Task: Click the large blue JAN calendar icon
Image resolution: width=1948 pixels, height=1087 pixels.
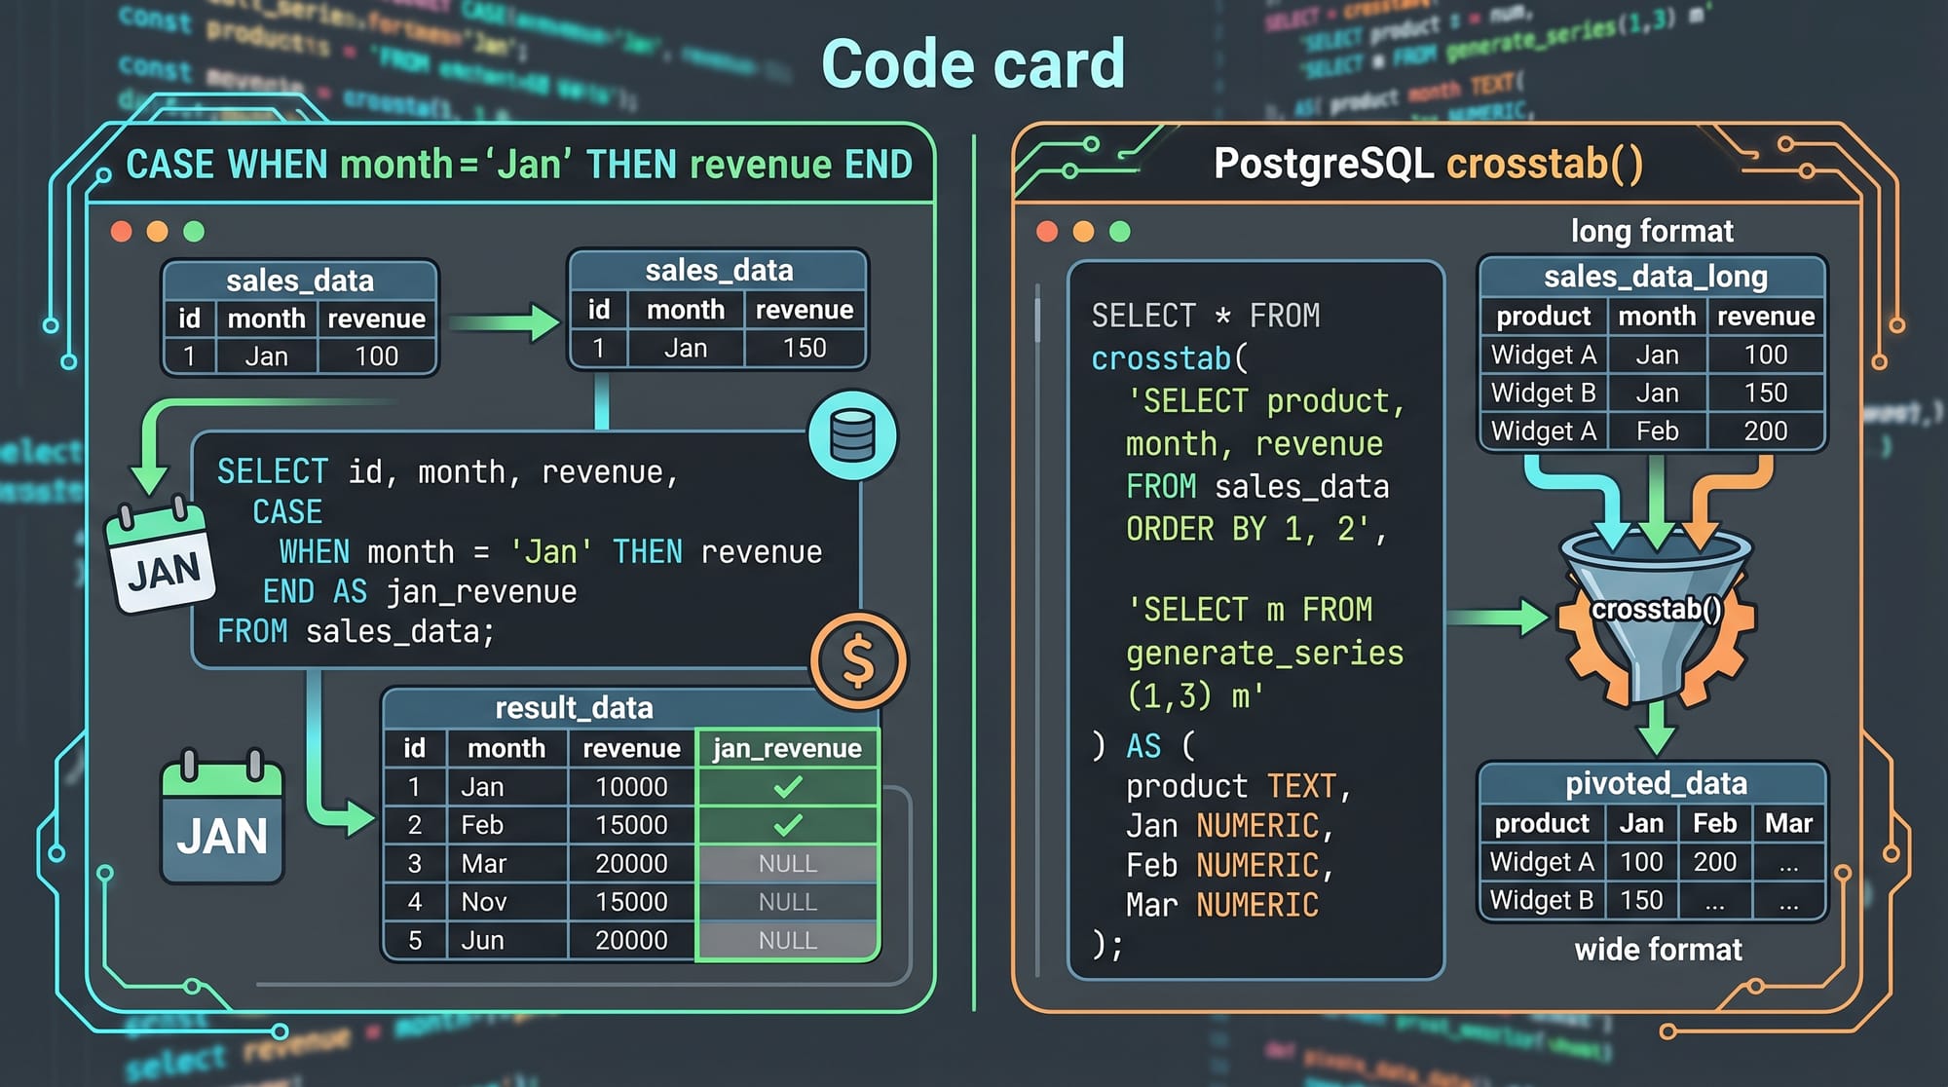Action: pos(222,821)
